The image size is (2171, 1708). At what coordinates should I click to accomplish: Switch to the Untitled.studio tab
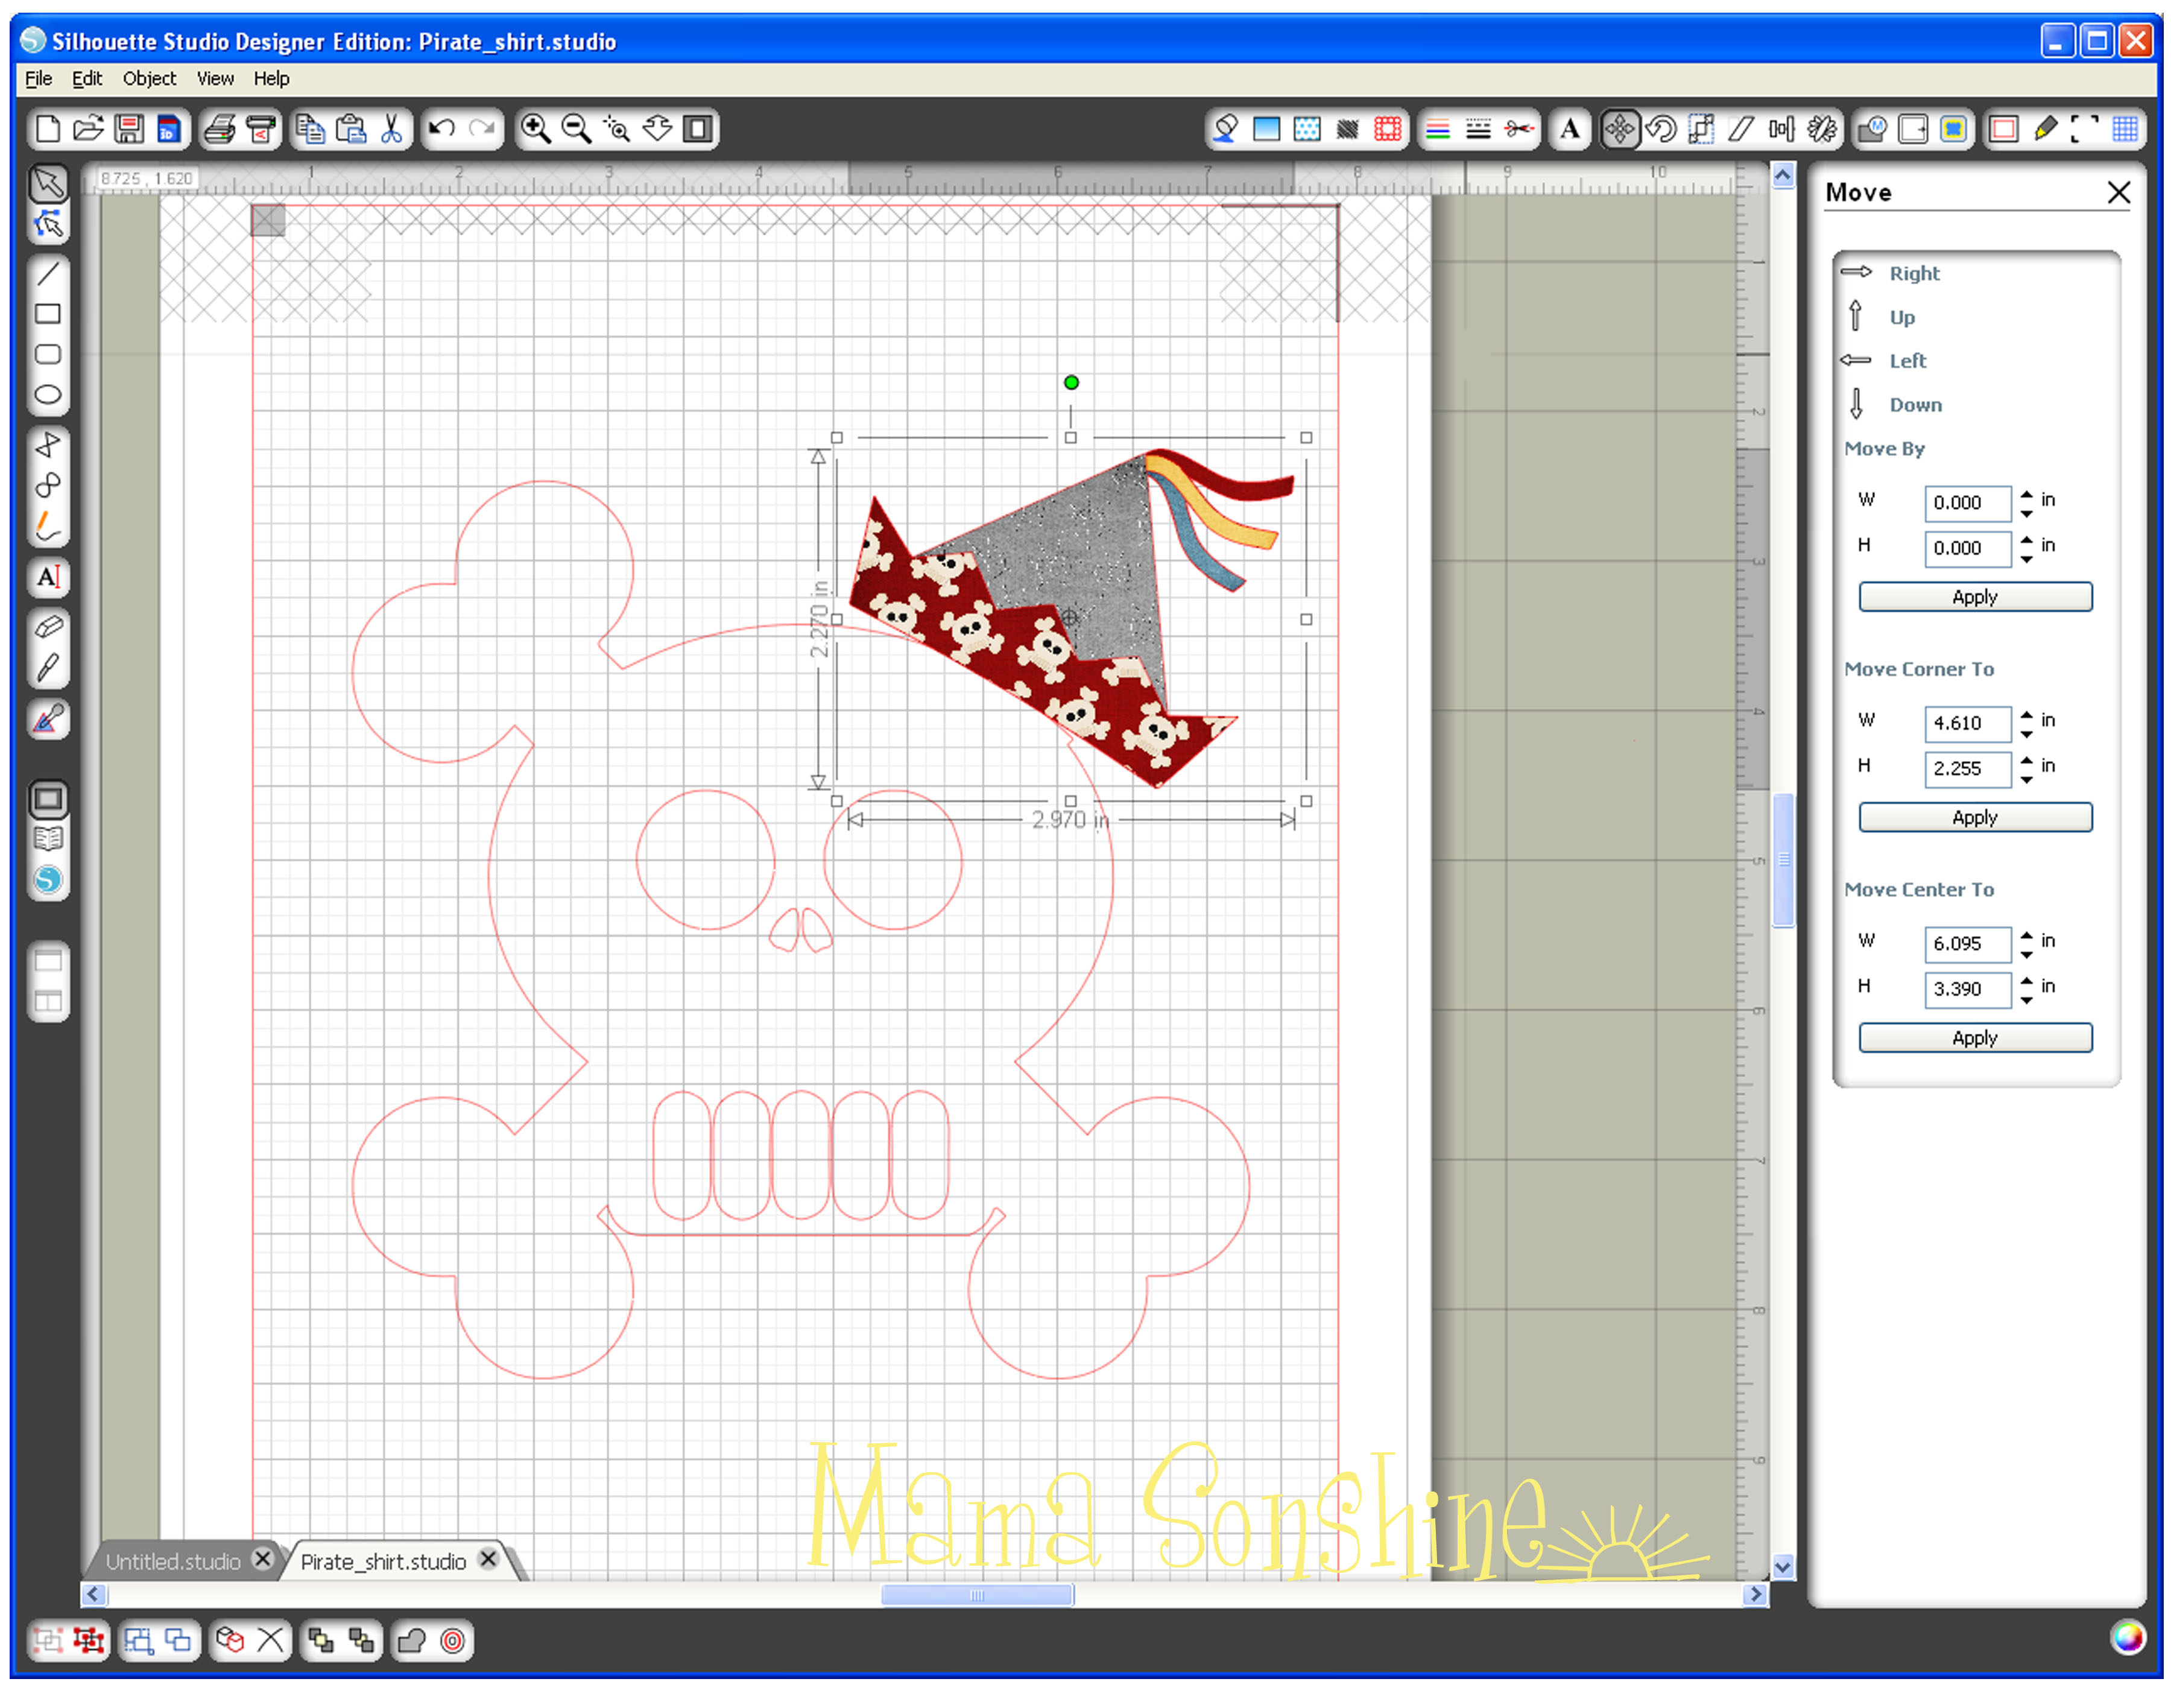173,1561
